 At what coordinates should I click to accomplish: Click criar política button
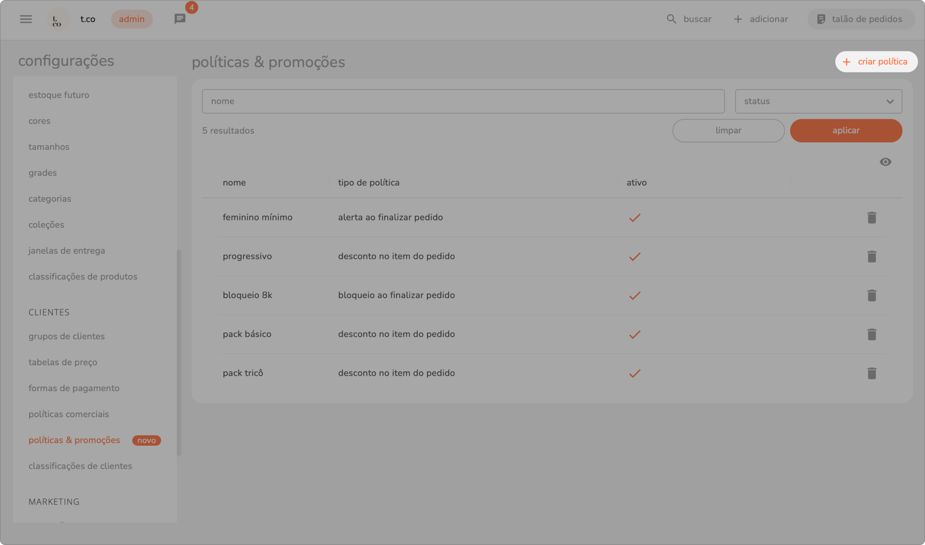876,62
